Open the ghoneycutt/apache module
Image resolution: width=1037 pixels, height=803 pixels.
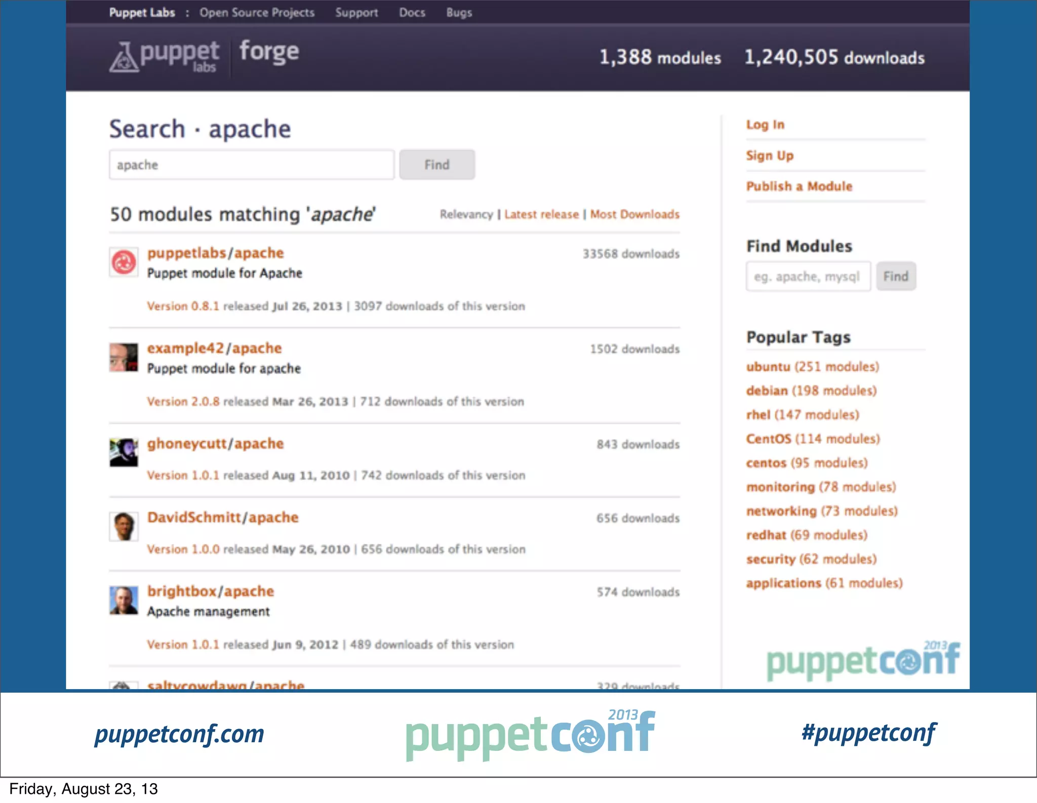pyautogui.click(x=215, y=444)
